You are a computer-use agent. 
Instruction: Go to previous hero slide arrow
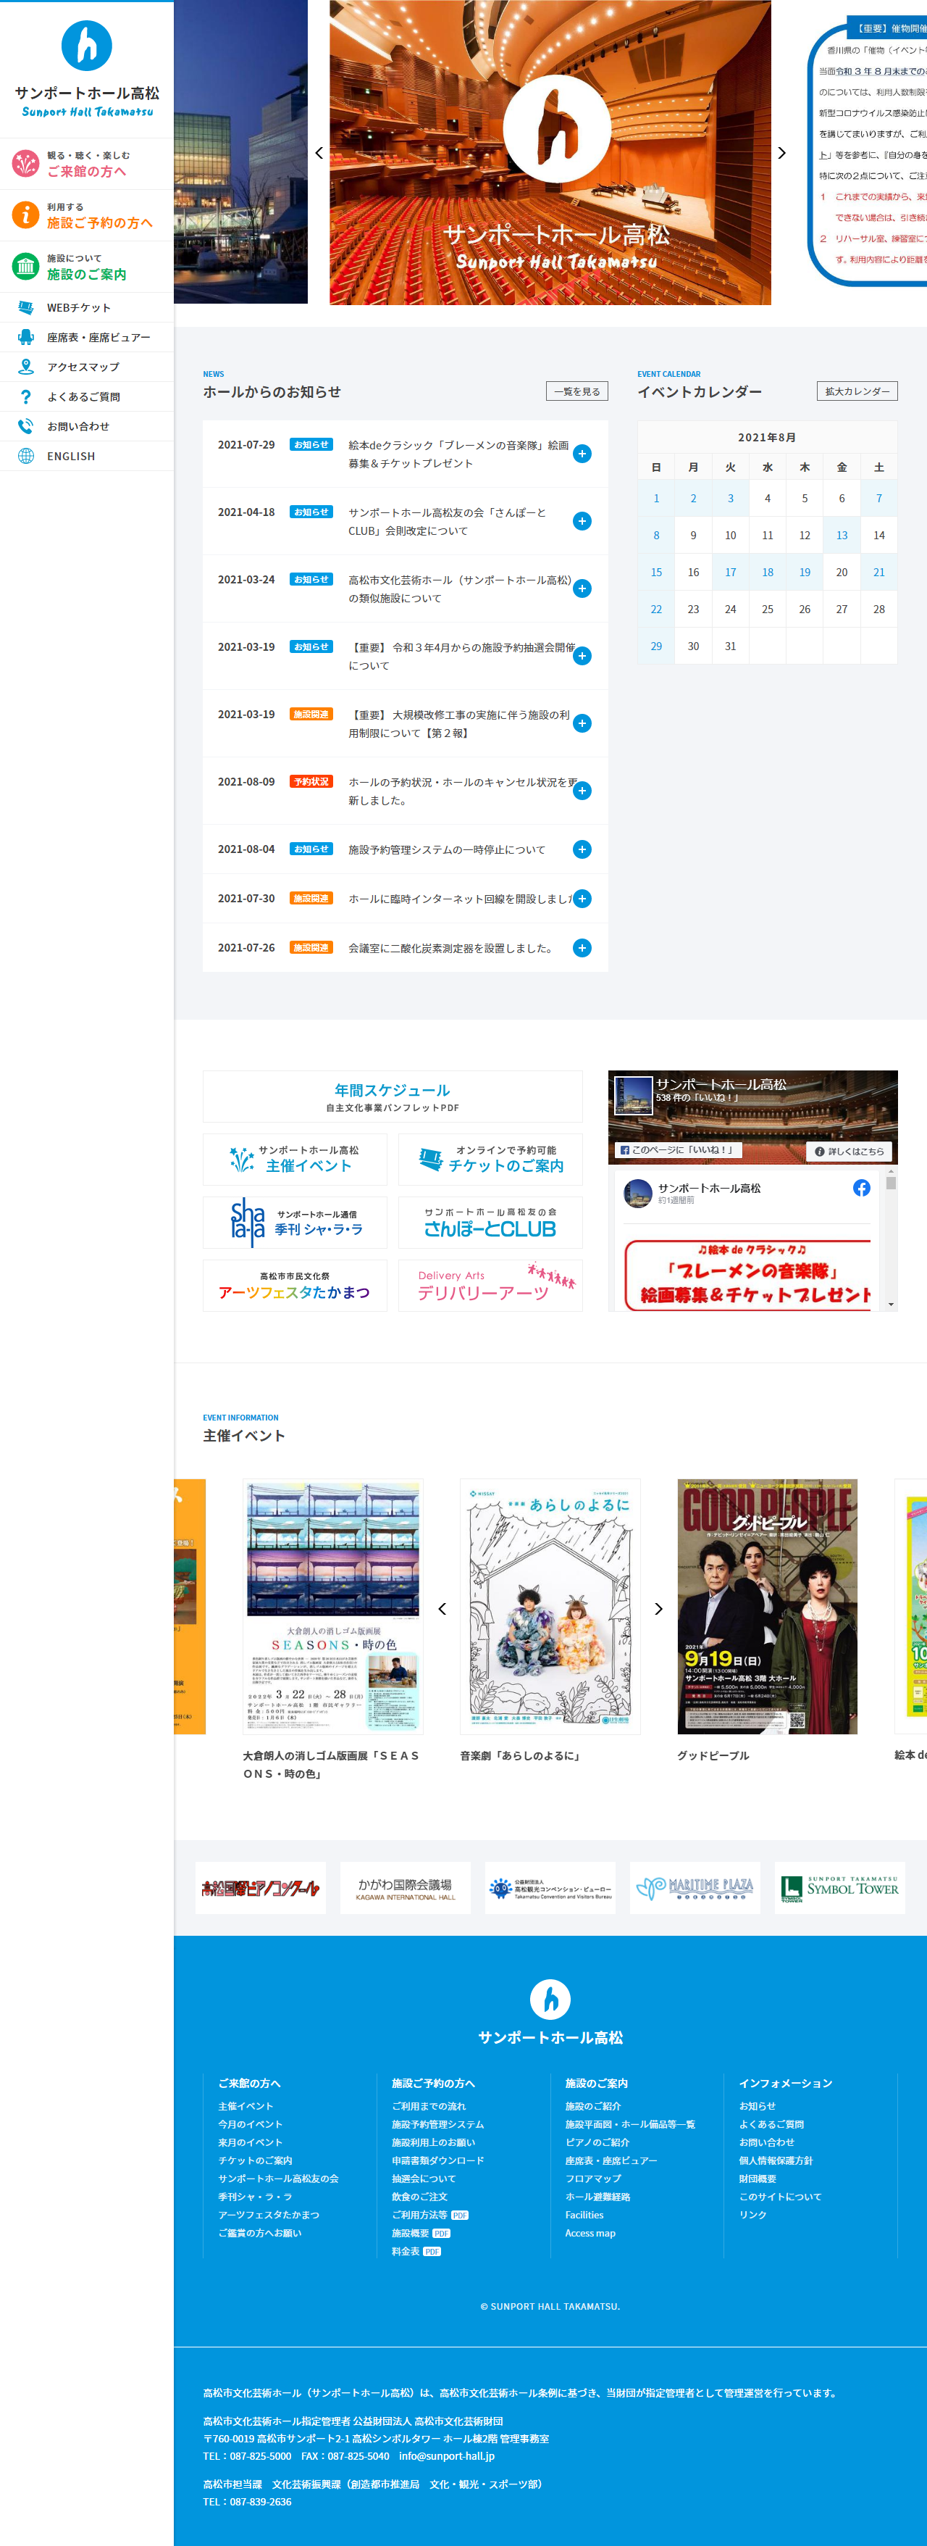coord(319,153)
